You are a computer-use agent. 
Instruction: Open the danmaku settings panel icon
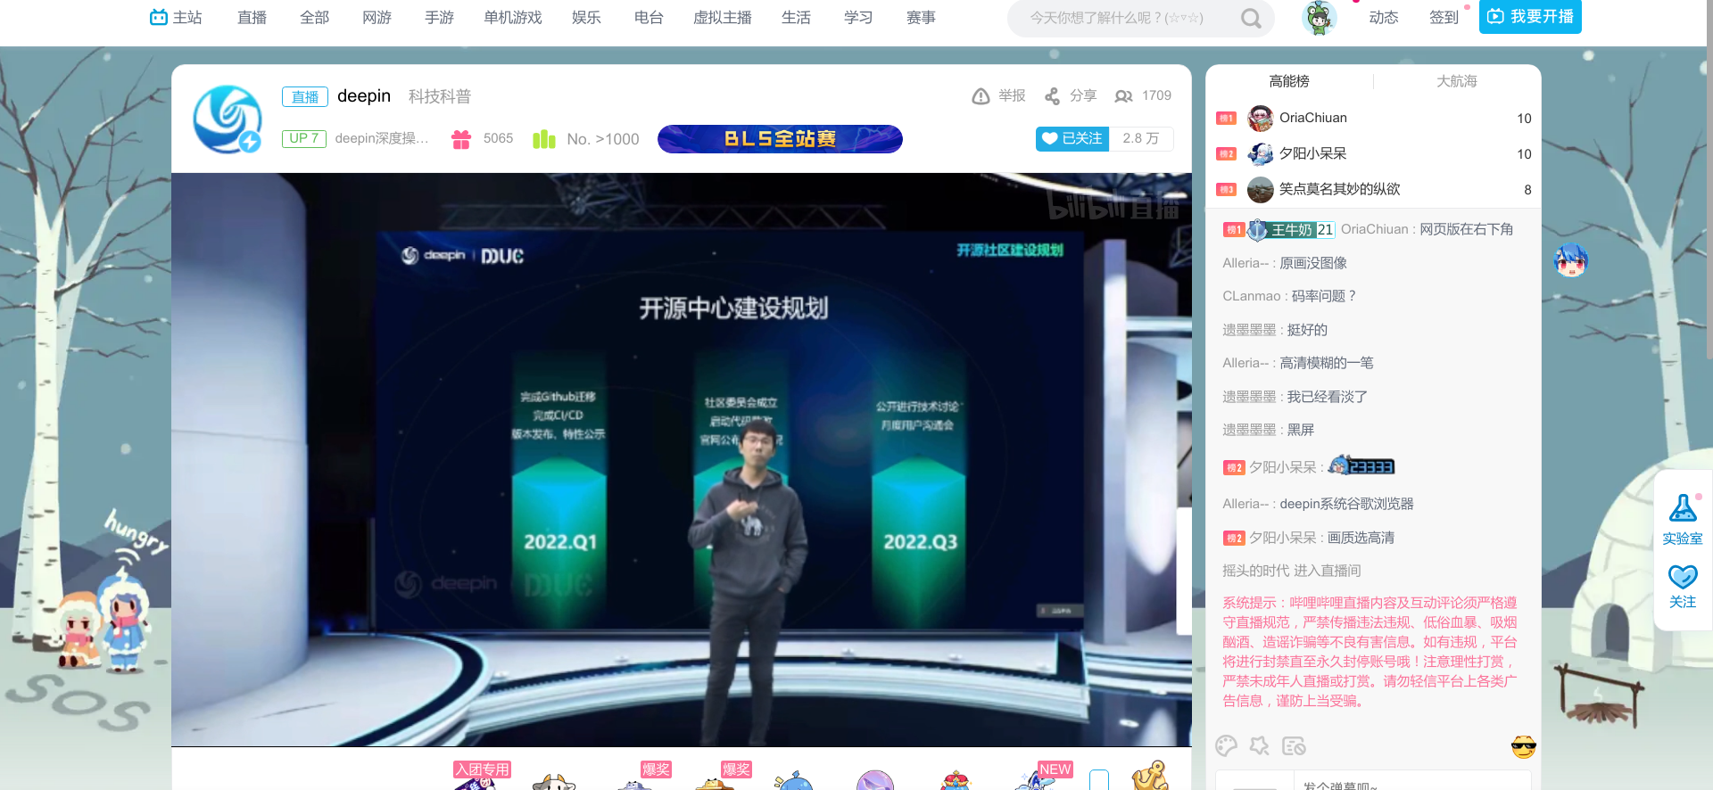[x=1294, y=745]
